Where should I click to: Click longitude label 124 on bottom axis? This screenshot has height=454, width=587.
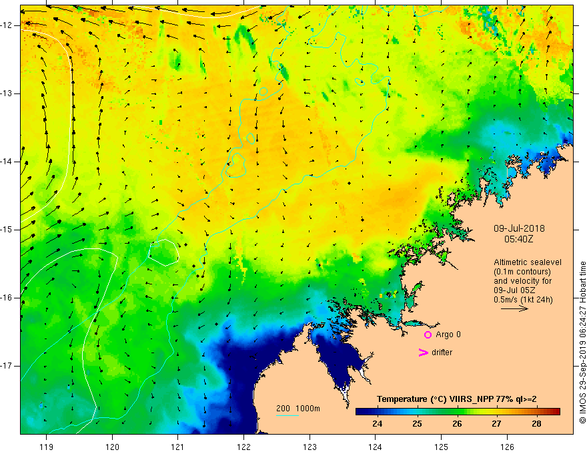(x=376, y=447)
